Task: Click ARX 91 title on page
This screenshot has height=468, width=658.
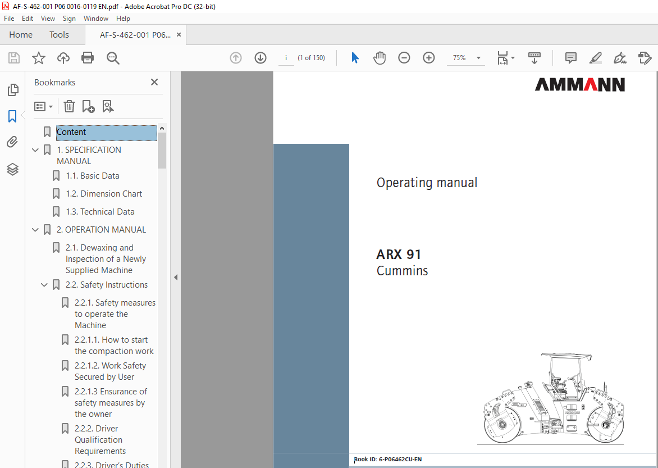Action: pos(399,255)
